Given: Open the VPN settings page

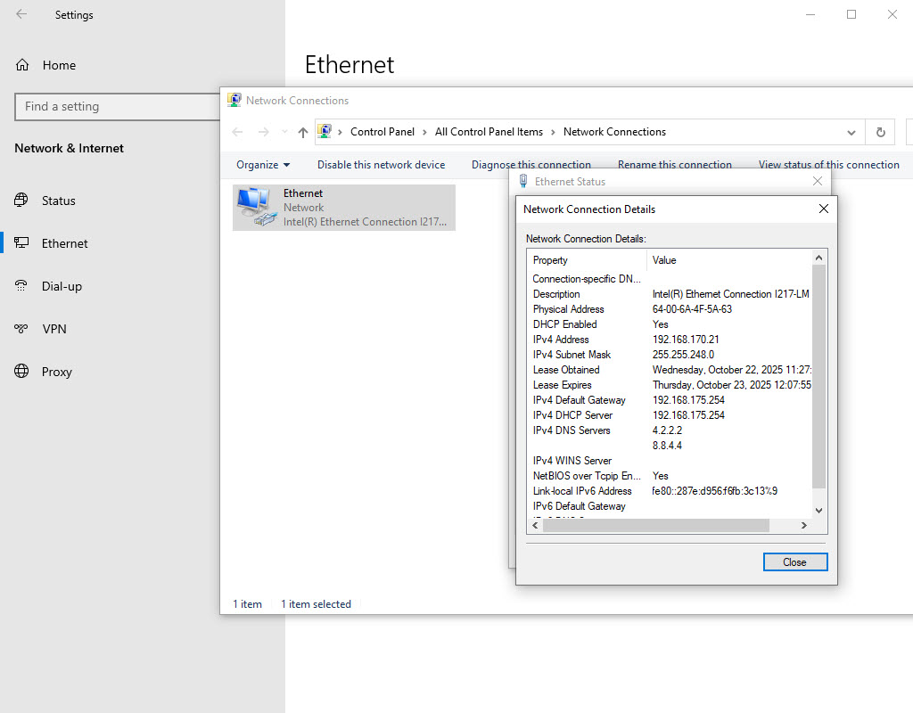Looking at the screenshot, I should click(x=53, y=329).
